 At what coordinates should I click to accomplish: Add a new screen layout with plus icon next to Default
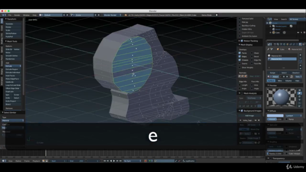click(64, 15)
